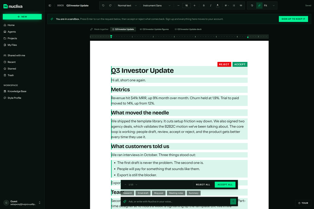Choose the Summary template chip
Viewport: 314px width, 209px height.
tap(194, 193)
